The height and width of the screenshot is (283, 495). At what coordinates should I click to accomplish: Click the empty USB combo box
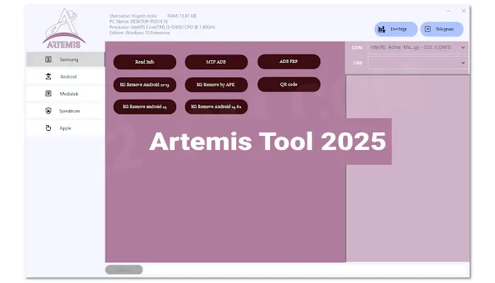click(x=418, y=63)
